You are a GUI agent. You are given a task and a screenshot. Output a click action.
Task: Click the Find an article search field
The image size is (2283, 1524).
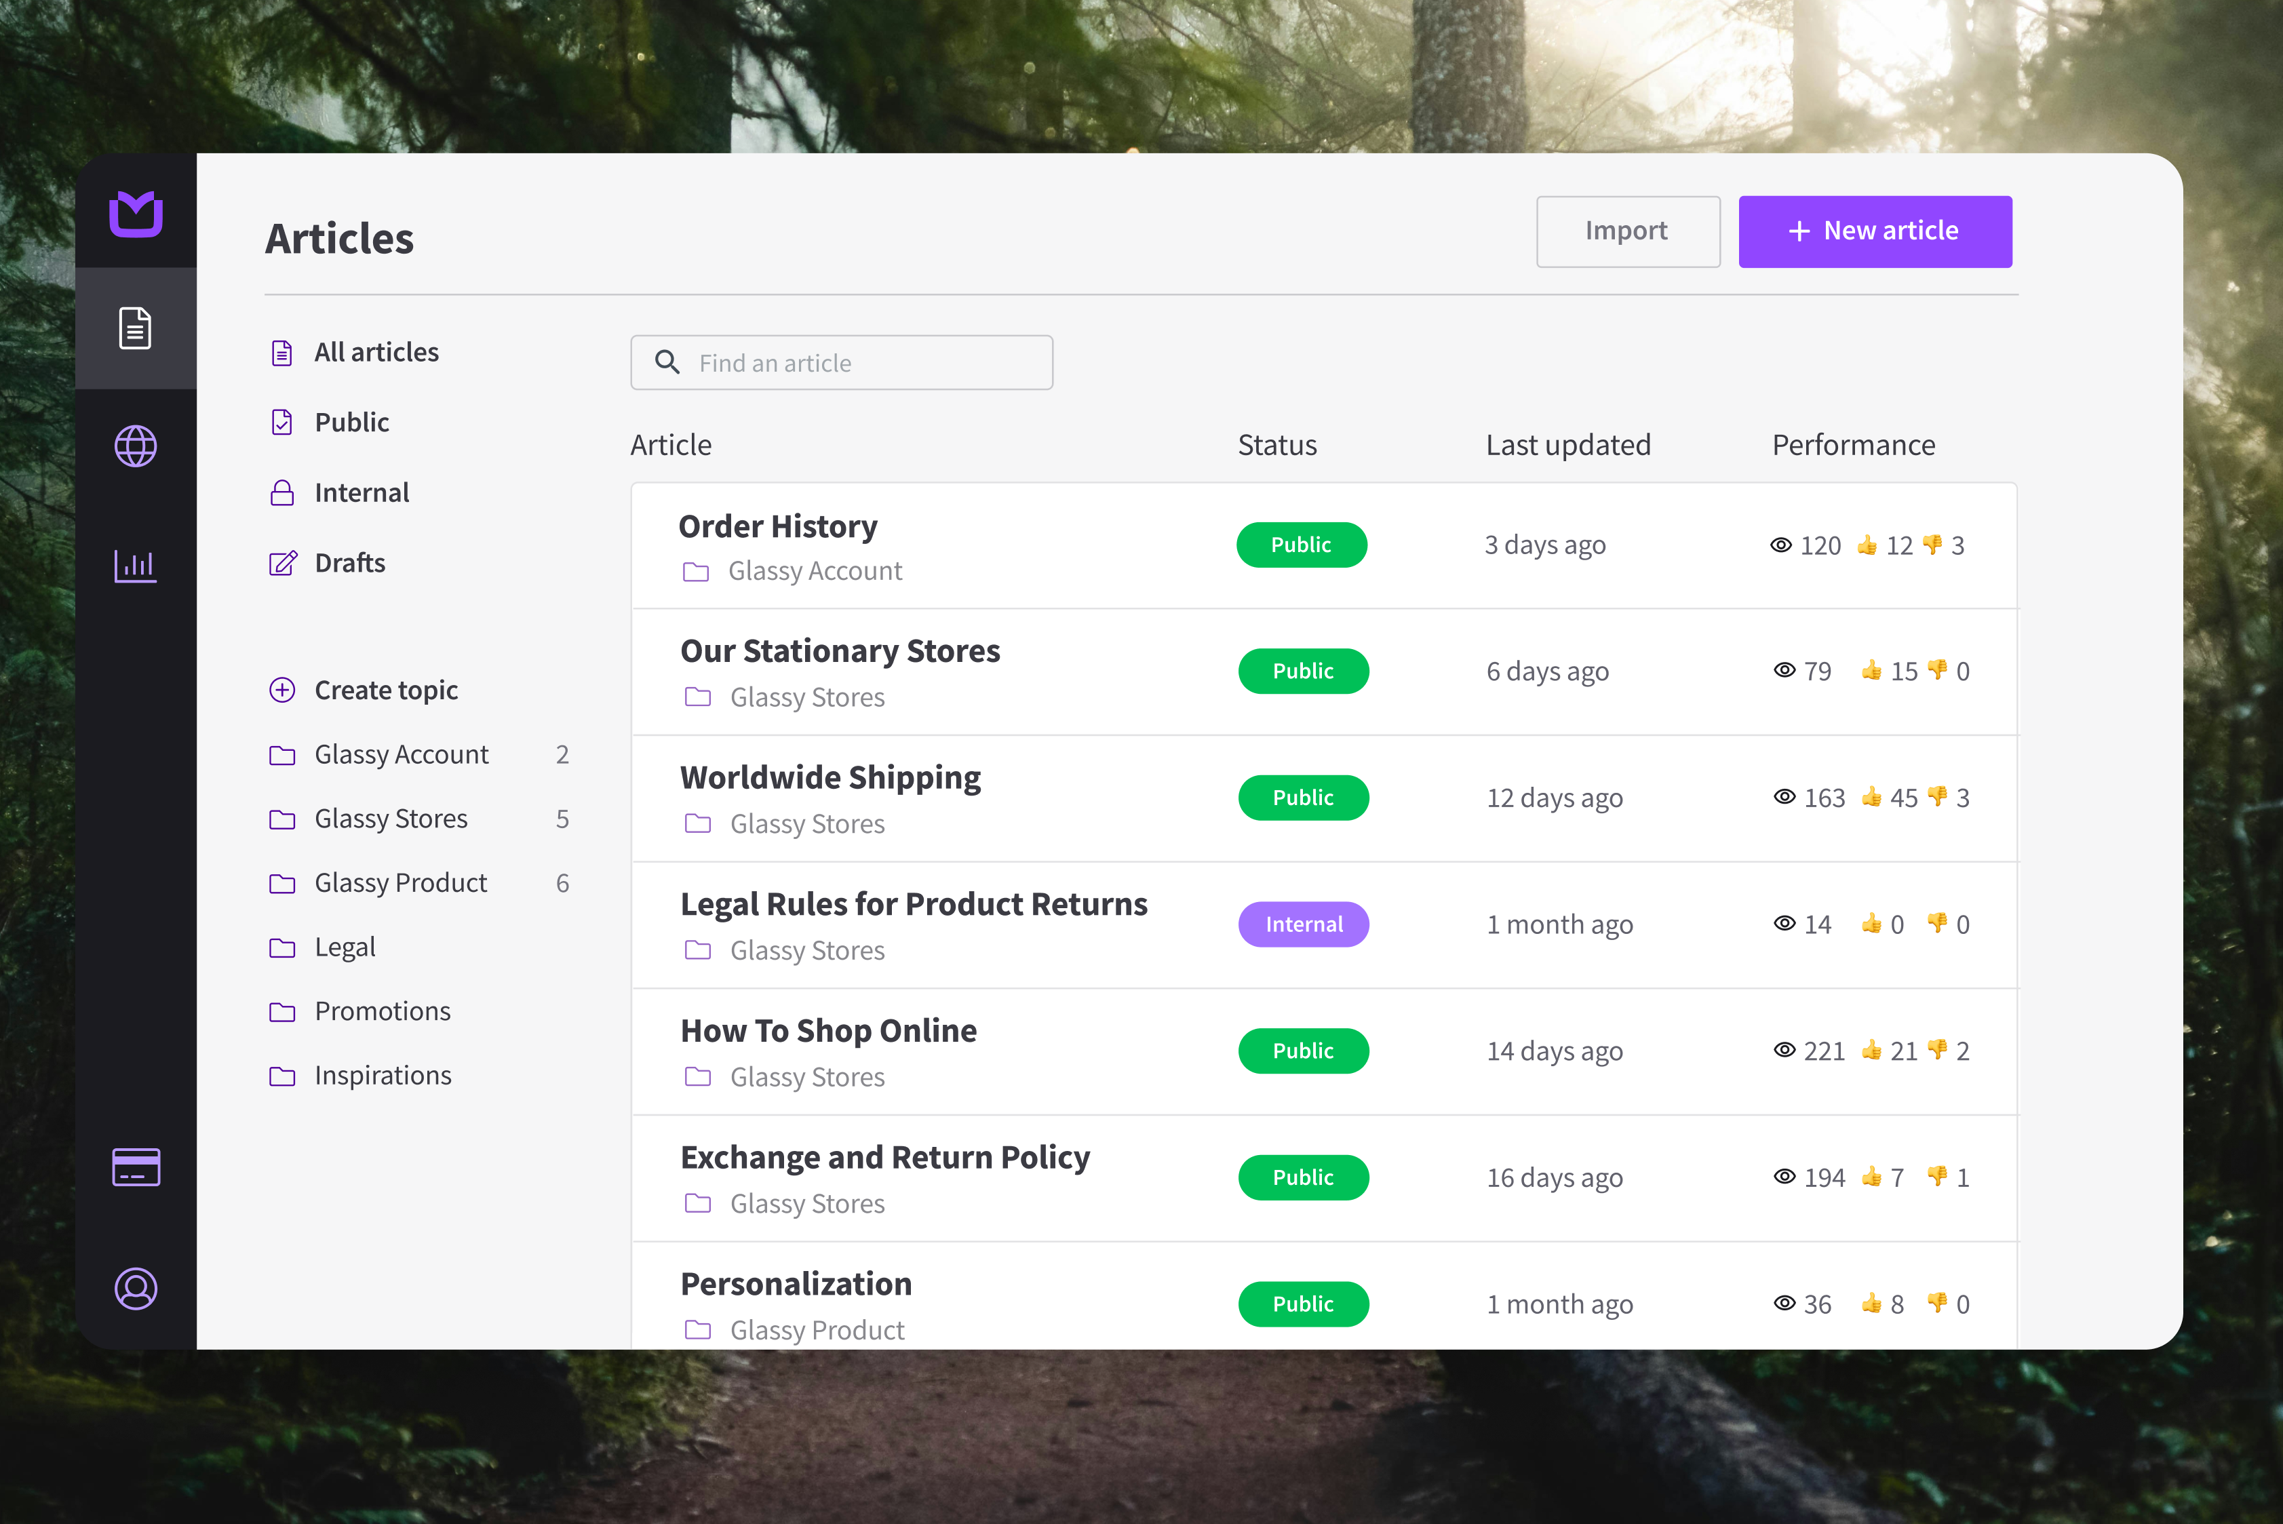[x=842, y=363]
